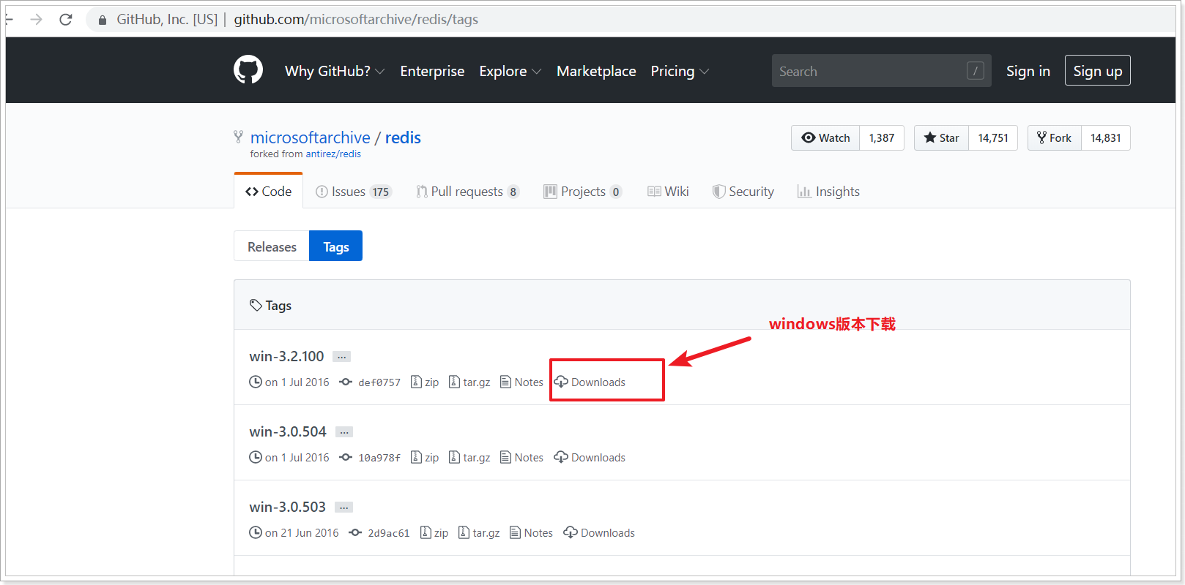This screenshot has width=1185, height=585.
Task: Open Marketplace from the header
Action: pos(596,71)
